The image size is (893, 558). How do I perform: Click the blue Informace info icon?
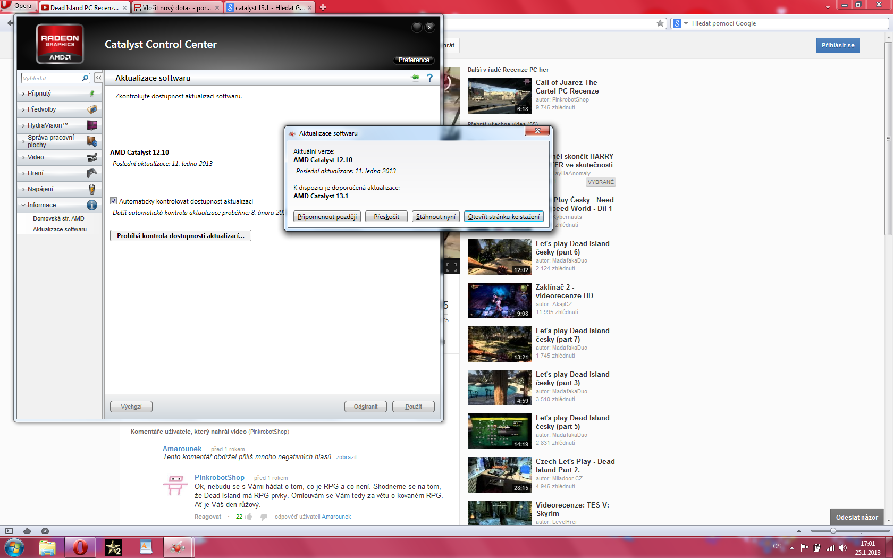[92, 205]
